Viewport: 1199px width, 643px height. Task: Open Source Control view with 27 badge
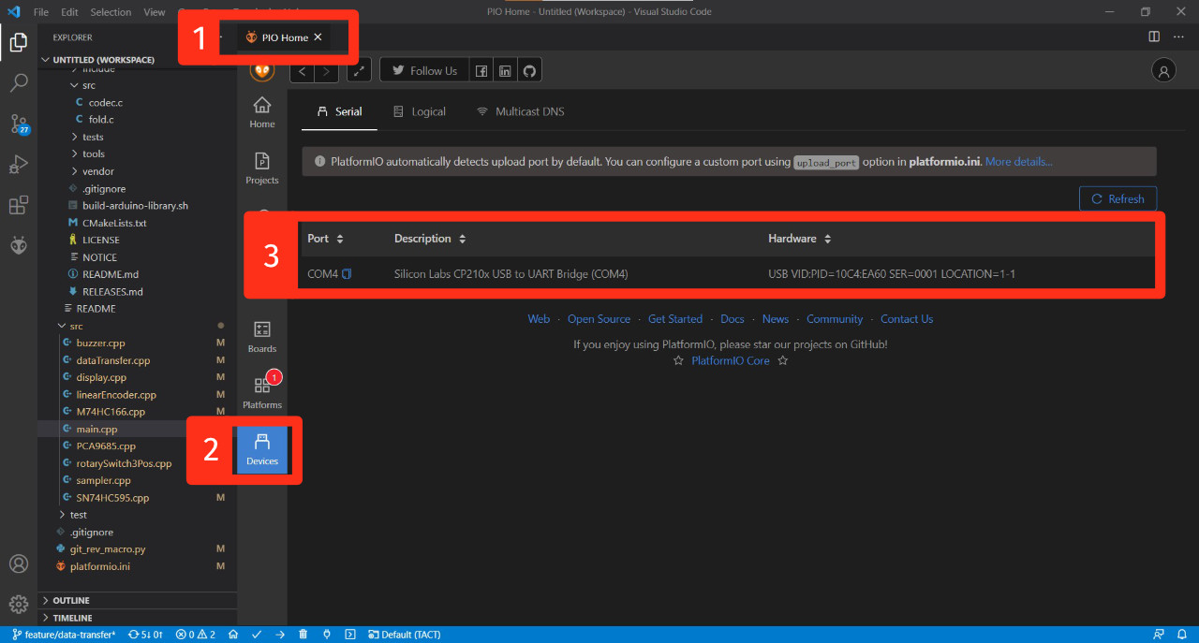(x=18, y=124)
